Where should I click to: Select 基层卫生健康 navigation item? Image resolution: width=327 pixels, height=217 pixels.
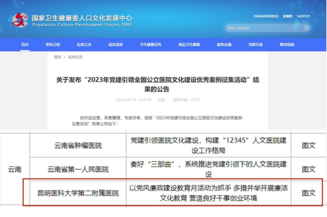click(189, 44)
